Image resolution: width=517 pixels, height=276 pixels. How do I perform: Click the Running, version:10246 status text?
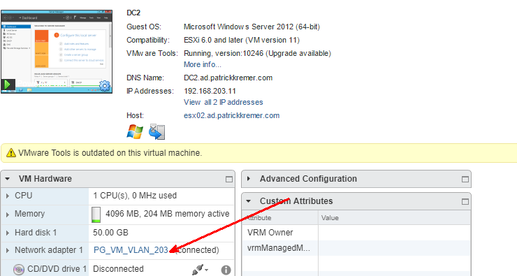257,53
